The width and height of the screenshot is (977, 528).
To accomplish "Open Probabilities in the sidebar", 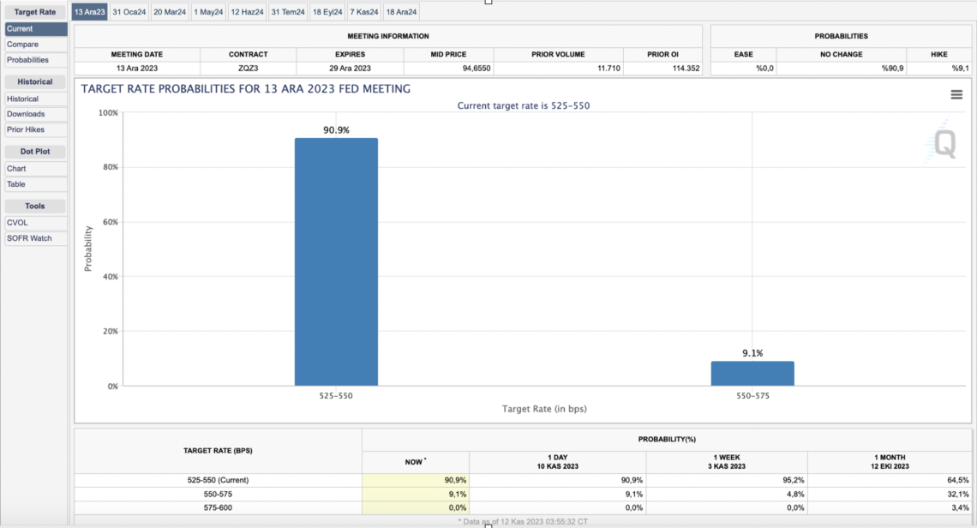I will (x=35, y=60).
